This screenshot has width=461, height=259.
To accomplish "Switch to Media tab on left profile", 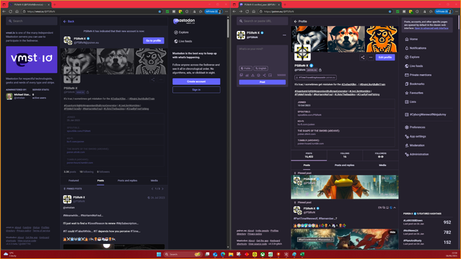I will 154,181.
